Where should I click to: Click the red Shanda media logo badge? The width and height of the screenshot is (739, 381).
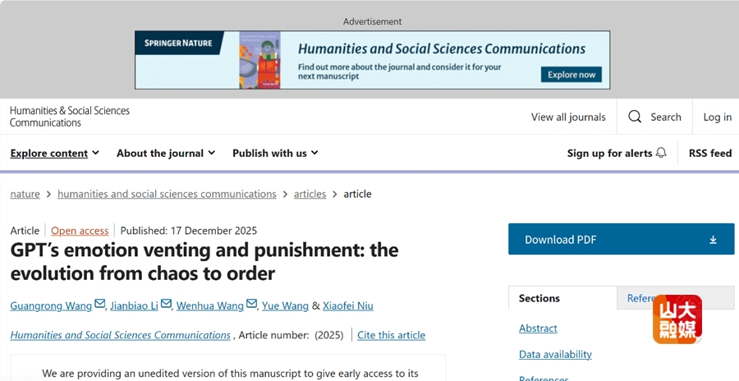pyautogui.click(x=677, y=319)
